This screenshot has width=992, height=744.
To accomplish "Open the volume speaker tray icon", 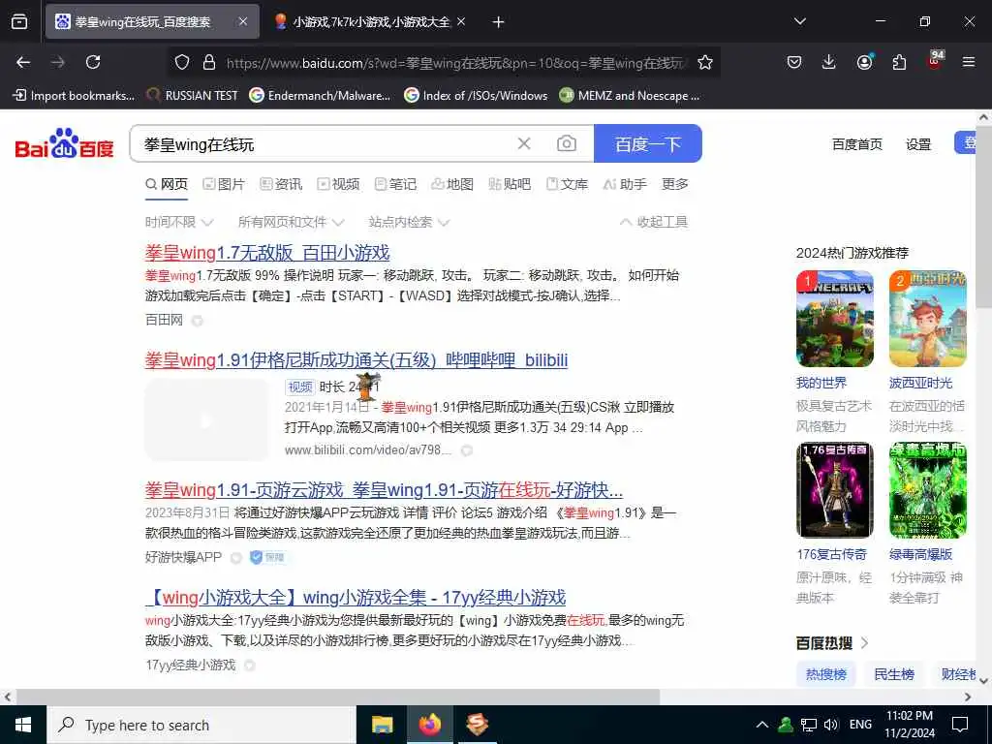I will [831, 725].
